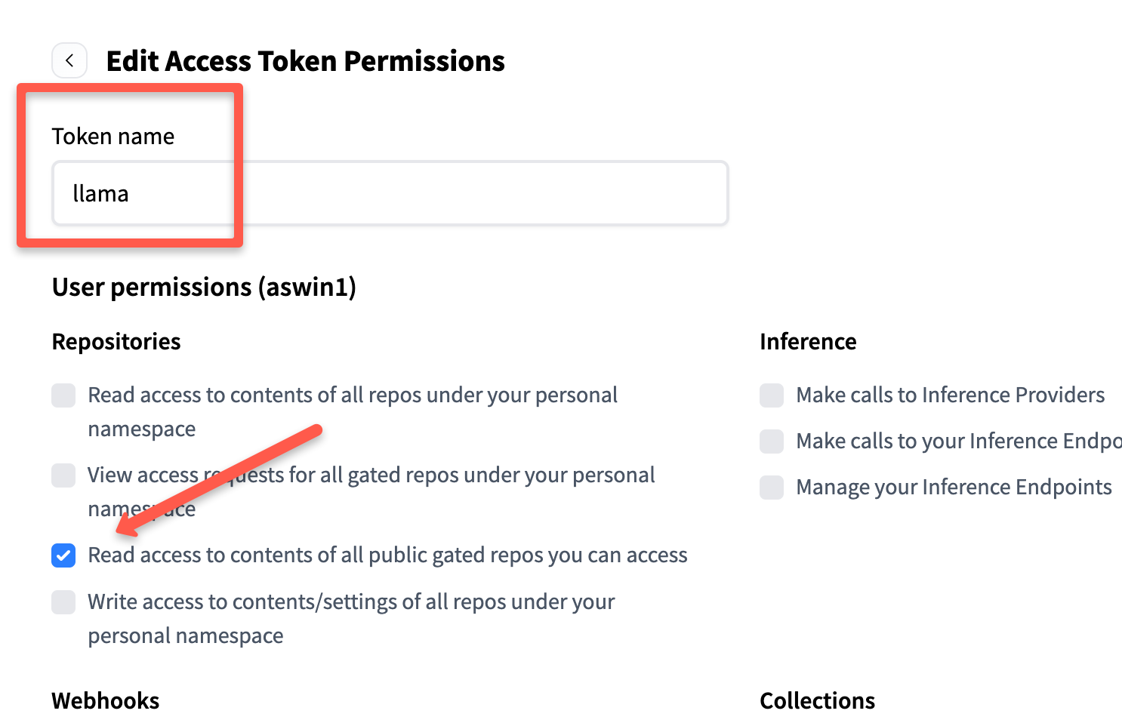Enable write access to personal namespace repos
1122x723 pixels.
(63, 601)
